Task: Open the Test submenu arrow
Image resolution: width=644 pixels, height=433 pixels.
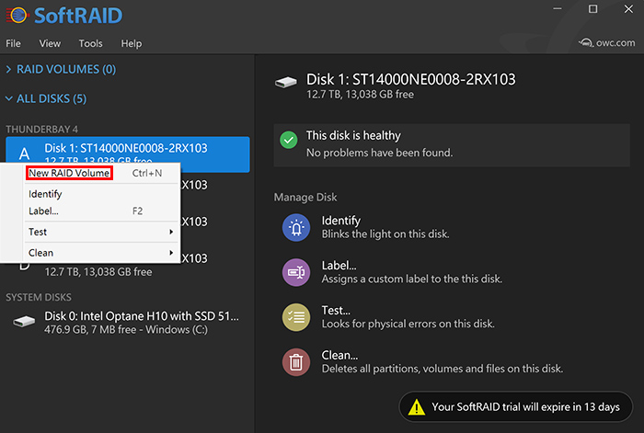Action: [x=171, y=232]
